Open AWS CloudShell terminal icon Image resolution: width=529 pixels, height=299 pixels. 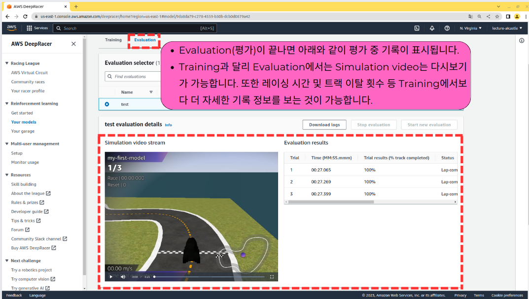417,29
